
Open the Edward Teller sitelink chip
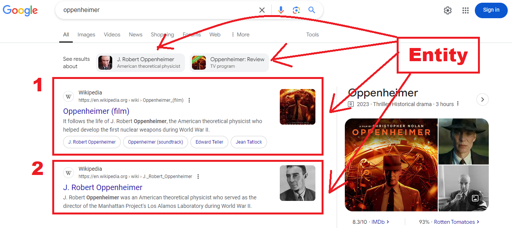(209, 142)
